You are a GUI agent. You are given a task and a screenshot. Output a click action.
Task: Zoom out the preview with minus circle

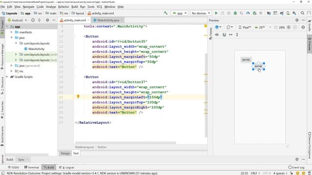pos(275,27)
